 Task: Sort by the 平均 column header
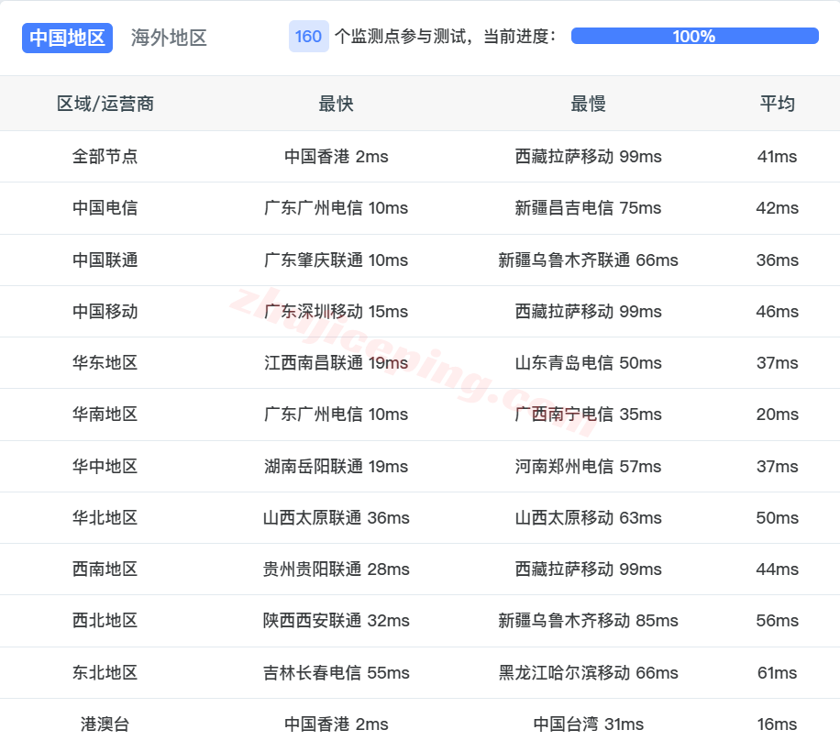pos(778,104)
